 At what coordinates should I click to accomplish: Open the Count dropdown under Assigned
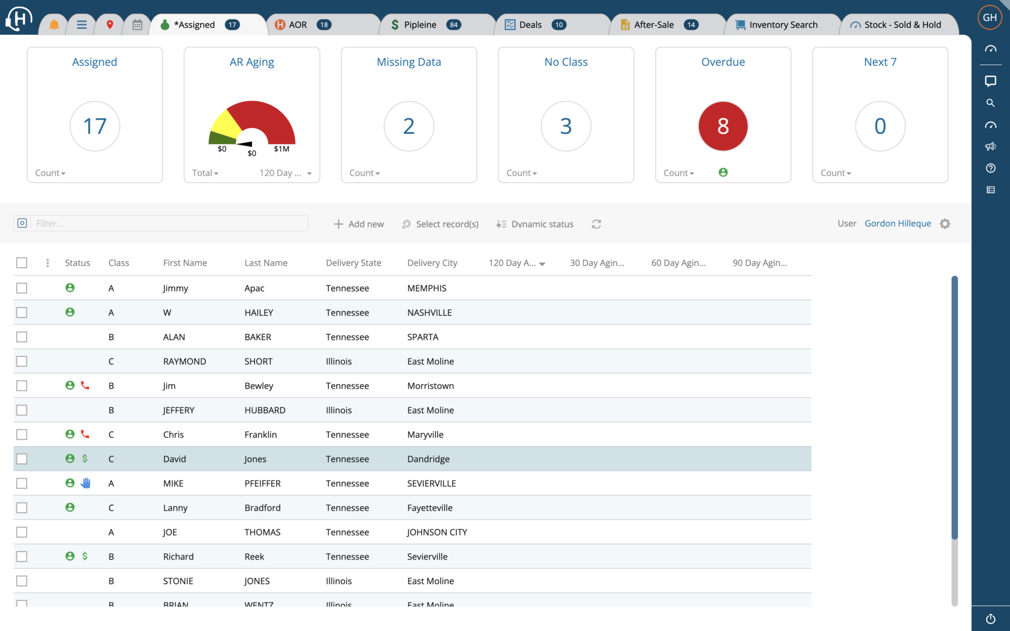[49, 173]
